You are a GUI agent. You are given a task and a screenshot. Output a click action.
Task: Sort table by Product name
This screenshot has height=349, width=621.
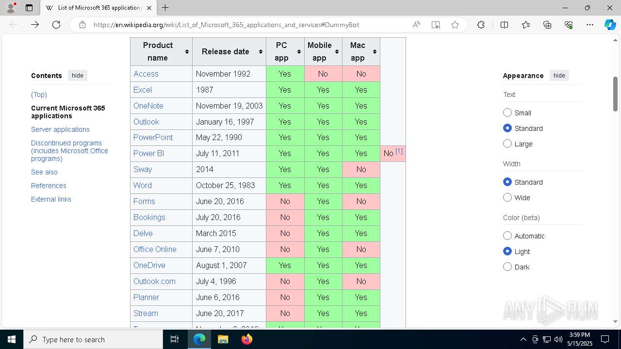162,51
